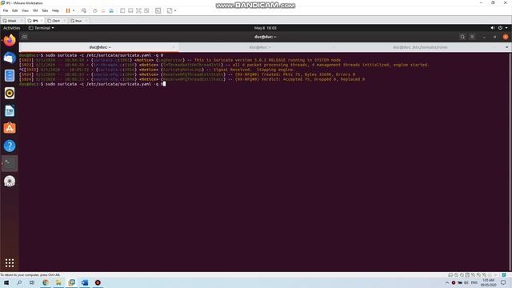
Task: Open Ubuntu Activities overview
Action: click(12, 28)
